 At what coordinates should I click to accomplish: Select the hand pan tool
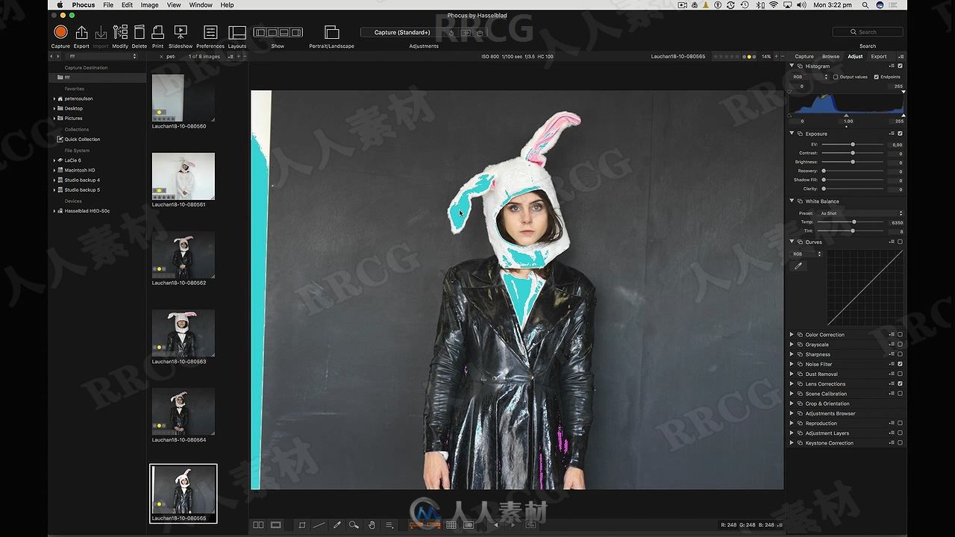coord(372,525)
